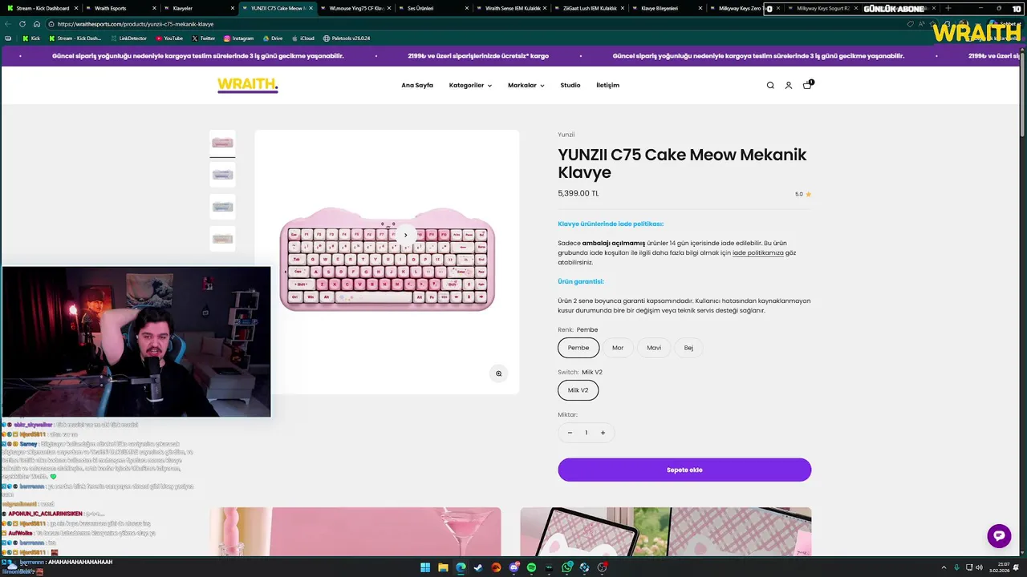This screenshot has width=1027, height=577.
Task: Go to Ana Sayfa menu
Action: [x=417, y=85]
